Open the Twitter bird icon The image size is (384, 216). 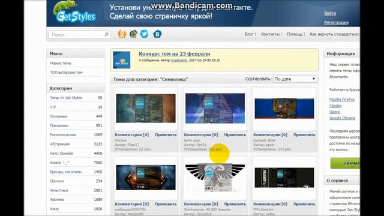pyautogui.click(x=144, y=34)
